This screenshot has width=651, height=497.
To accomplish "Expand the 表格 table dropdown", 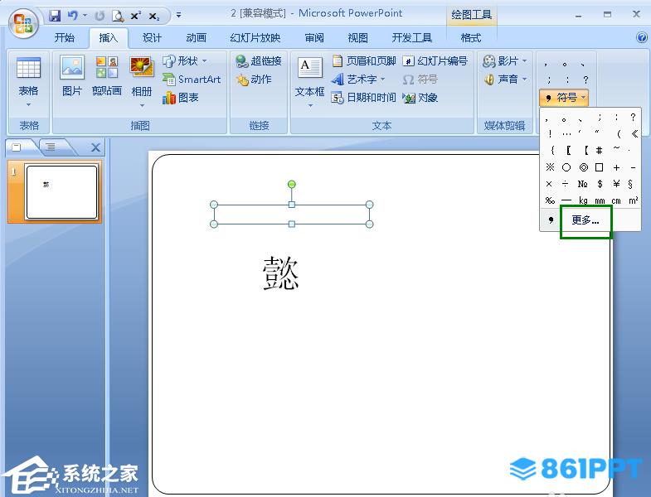I will [28, 105].
